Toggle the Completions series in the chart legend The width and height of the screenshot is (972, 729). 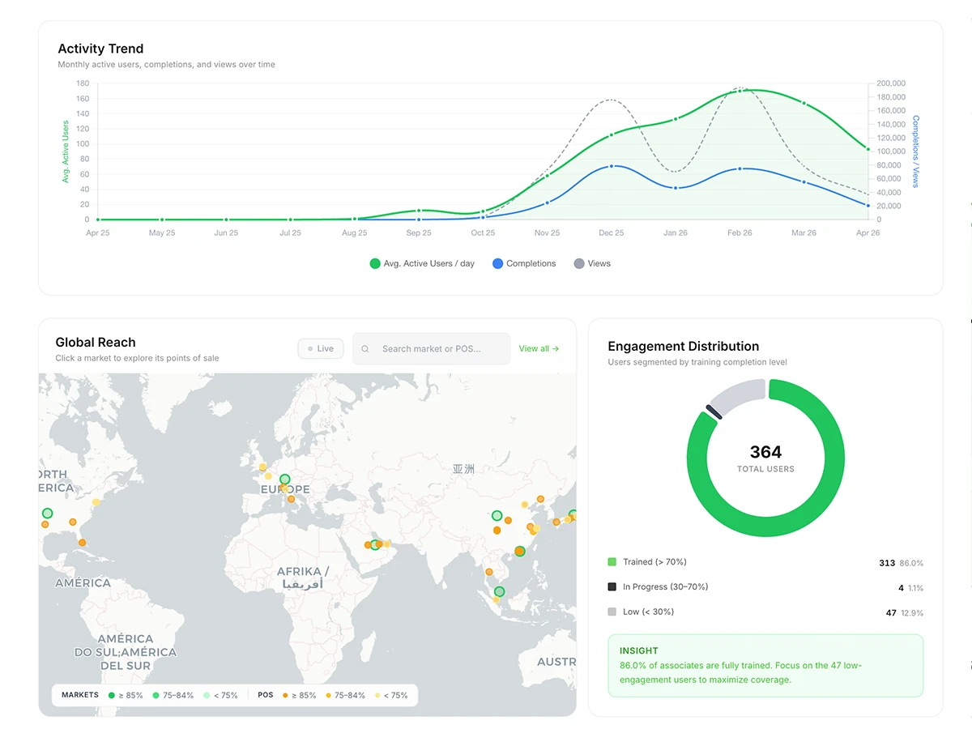[x=523, y=263]
